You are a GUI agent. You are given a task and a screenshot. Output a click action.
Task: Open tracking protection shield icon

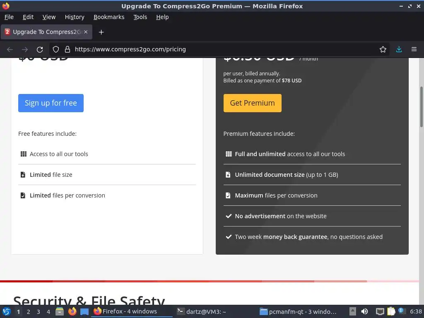coord(56,49)
